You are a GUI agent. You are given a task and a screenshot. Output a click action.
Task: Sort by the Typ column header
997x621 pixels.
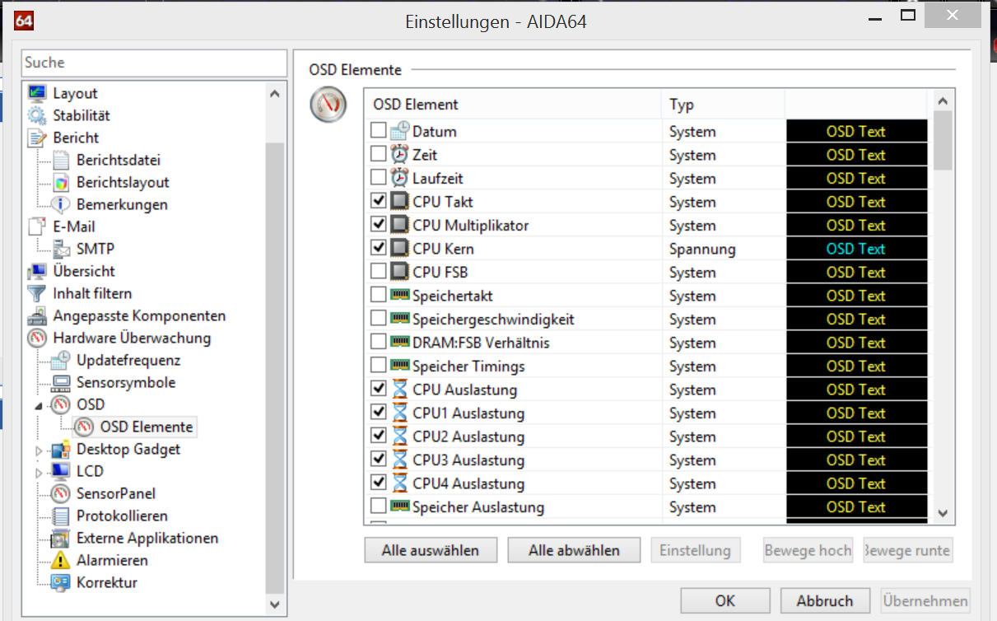click(x=724, y=104)
